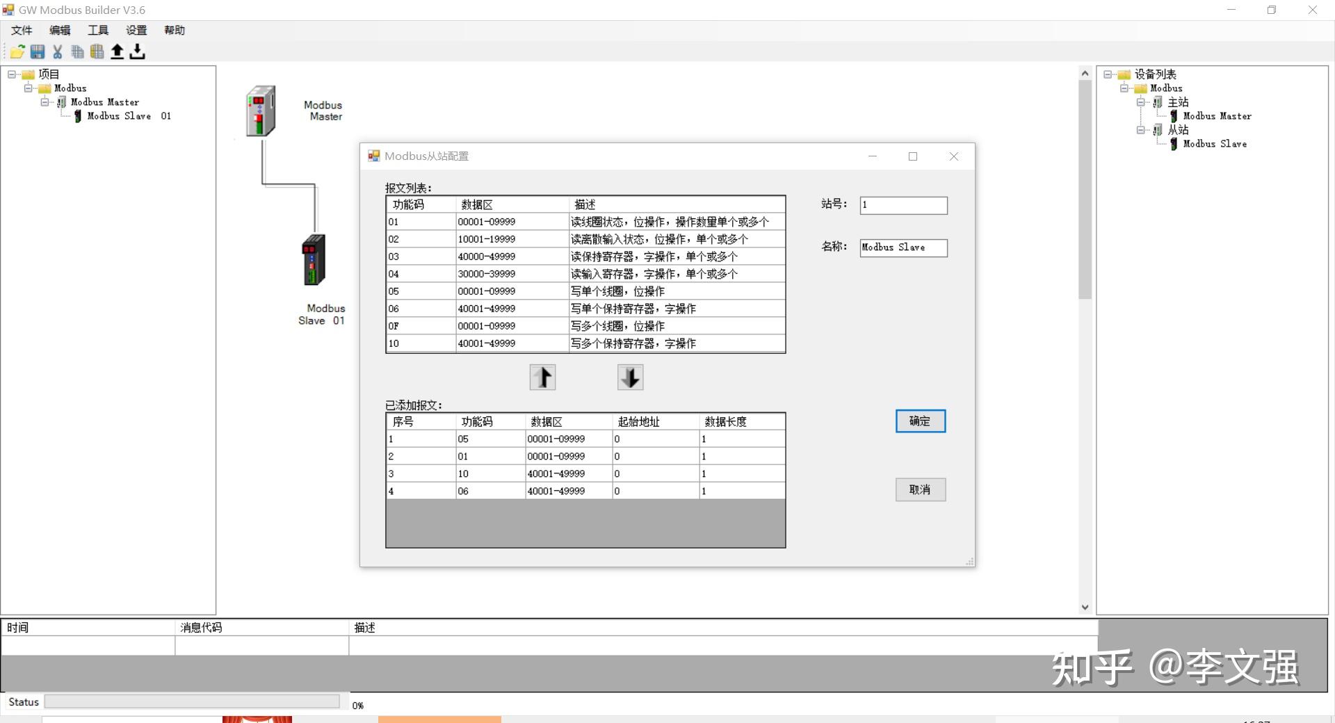Image resolution: width=1335 pixels, height=723 pixels.
Task: Click the 确定 button in the slave config dialog
Action: coord(919,421)
